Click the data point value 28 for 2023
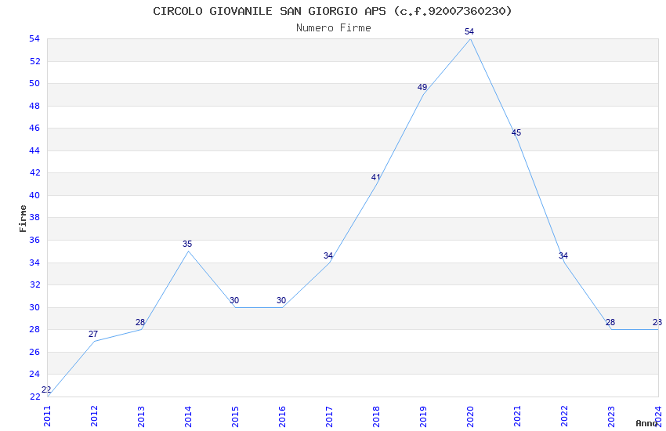The width and height of the screenshot is (666, 431). (610, 323)
